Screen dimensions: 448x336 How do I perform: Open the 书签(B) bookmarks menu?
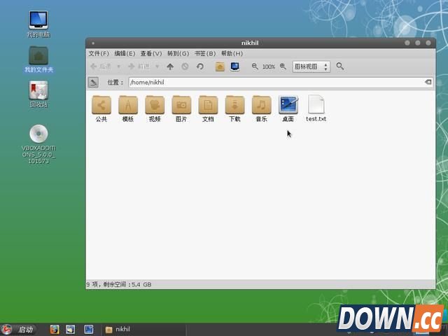(204, 53)
